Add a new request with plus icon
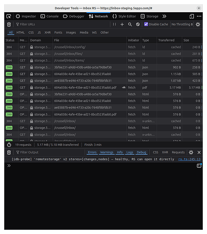The image size is (207, 234). (122, 24)
